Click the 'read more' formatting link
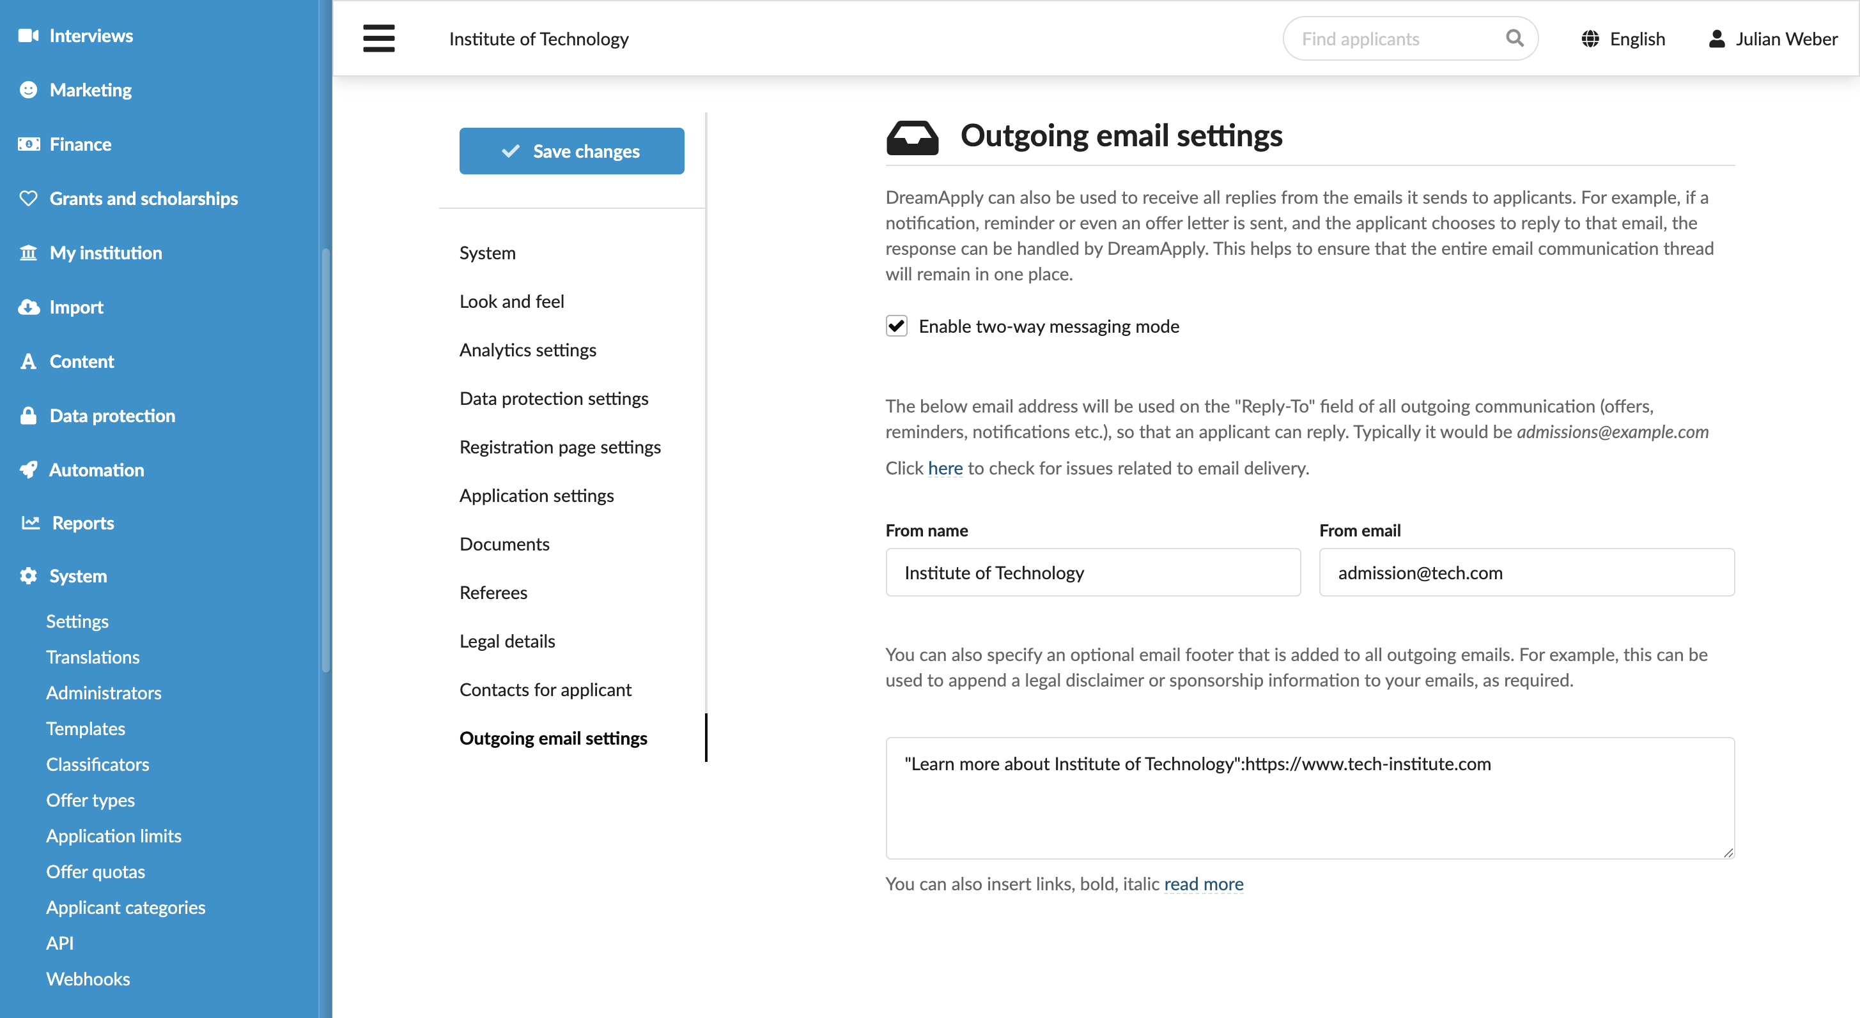The image size is (1860, 1018). 1204,884
